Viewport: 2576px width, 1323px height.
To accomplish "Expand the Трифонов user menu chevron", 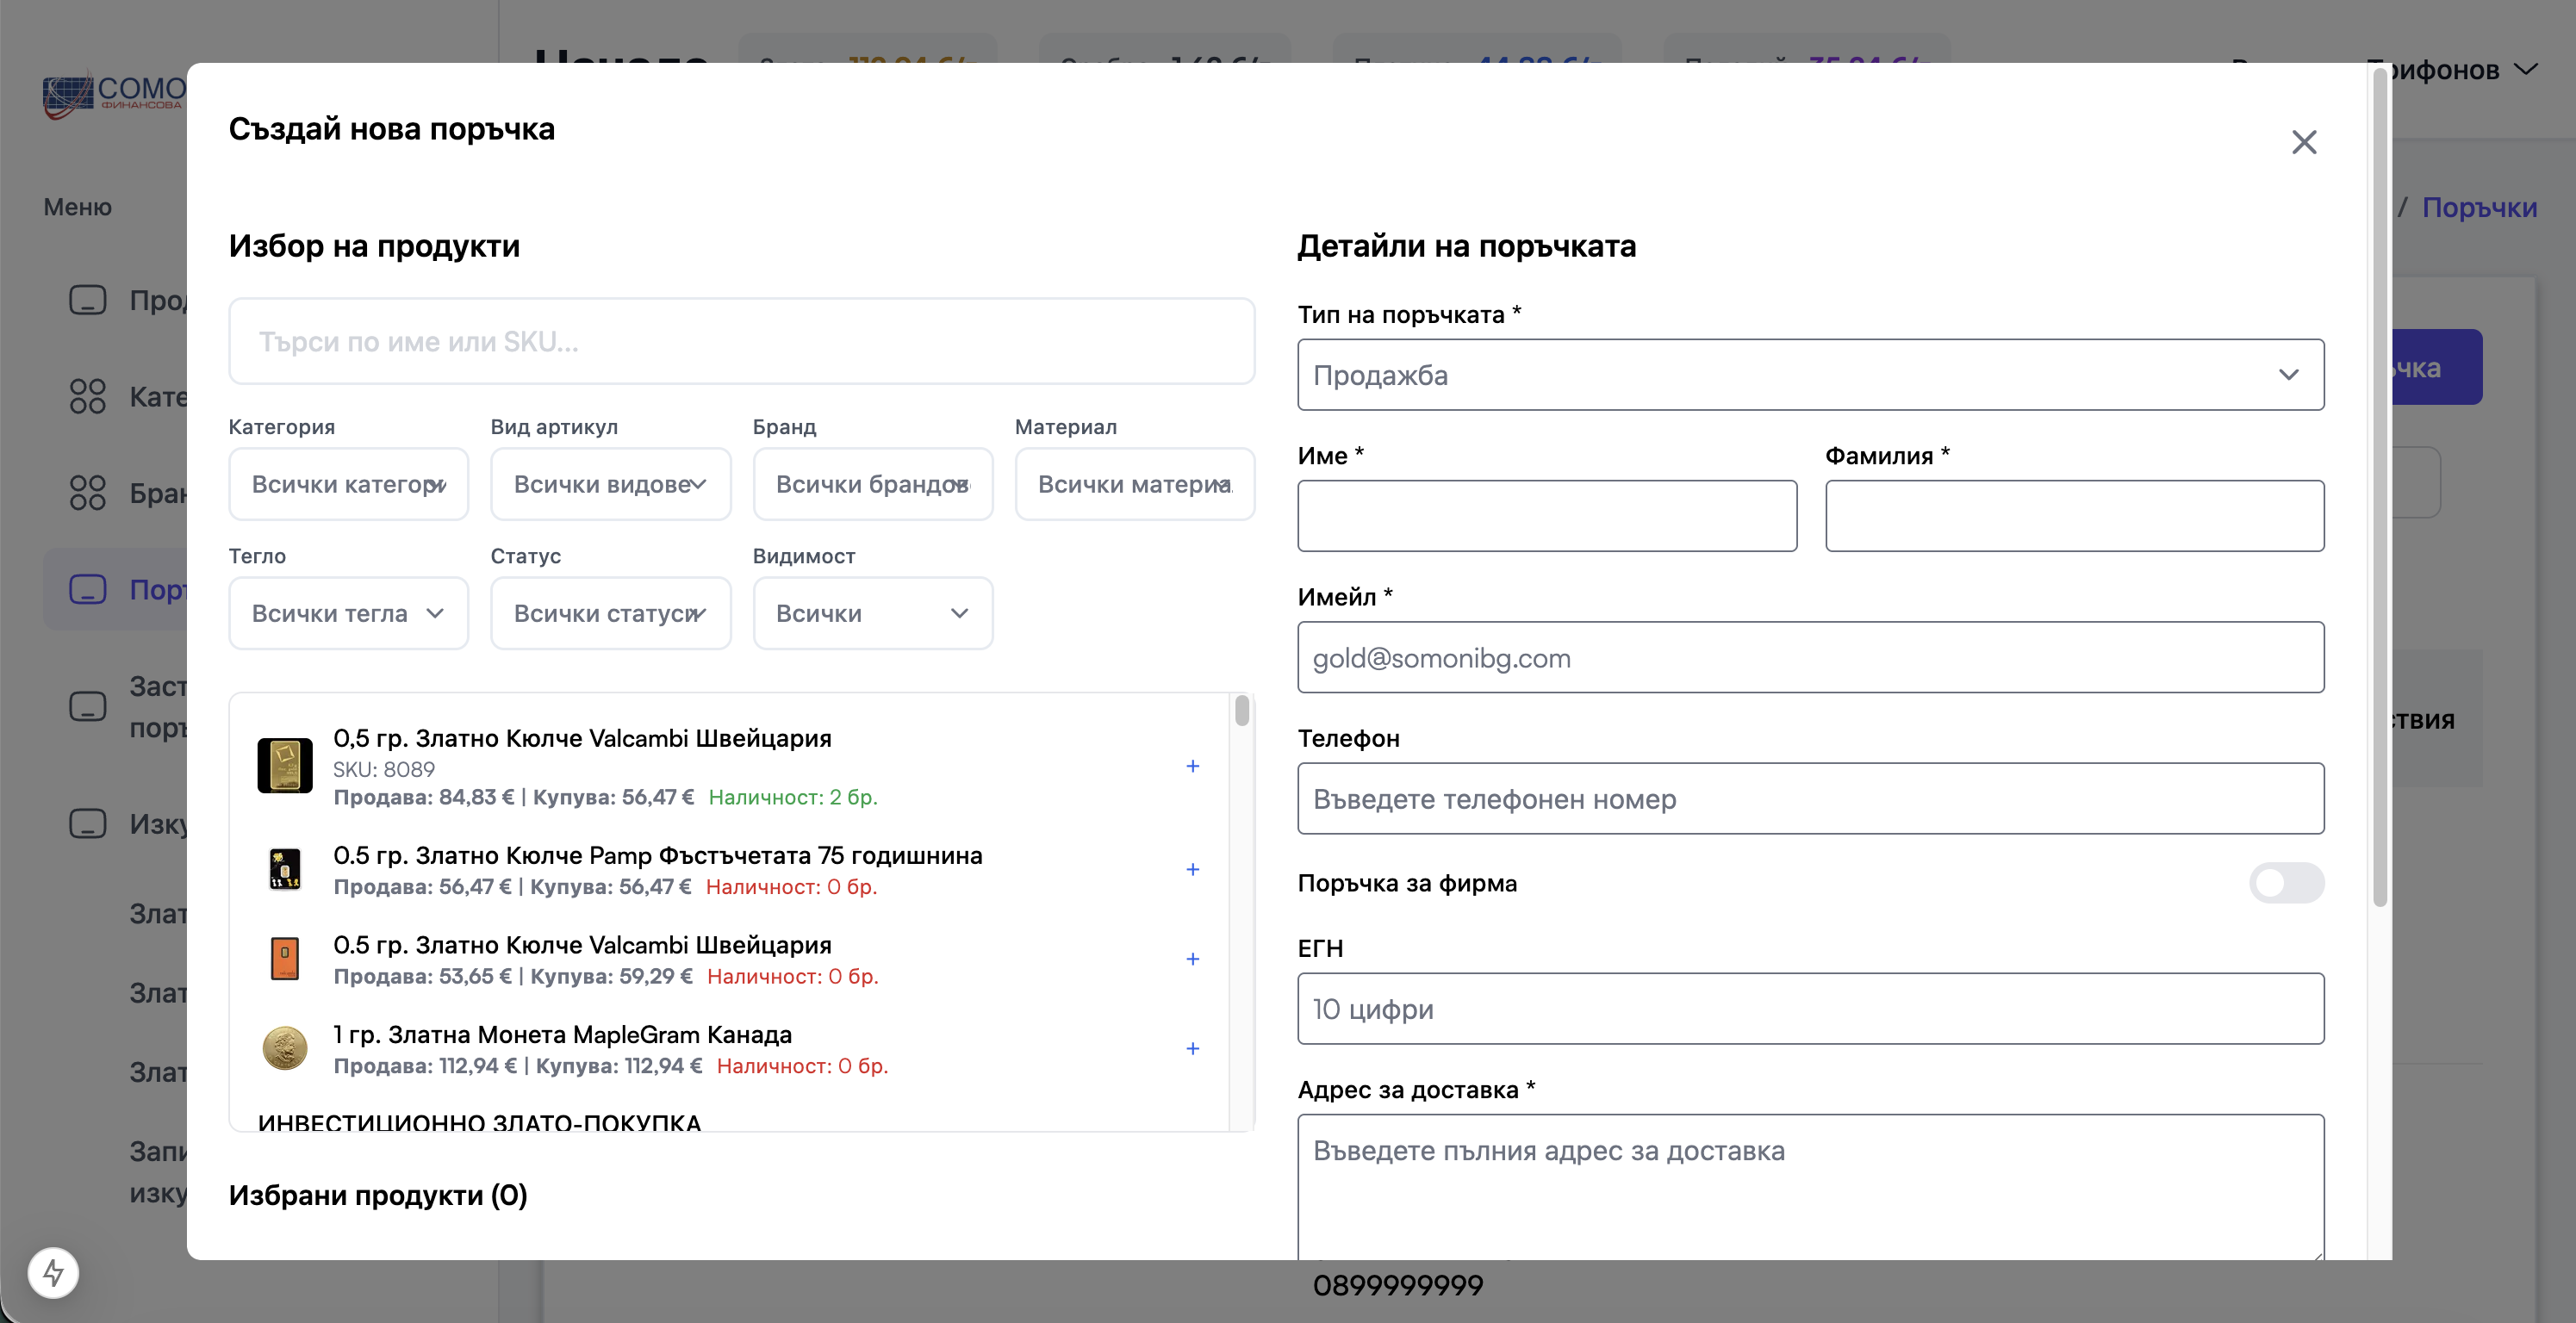I will tap(2525, 70).
